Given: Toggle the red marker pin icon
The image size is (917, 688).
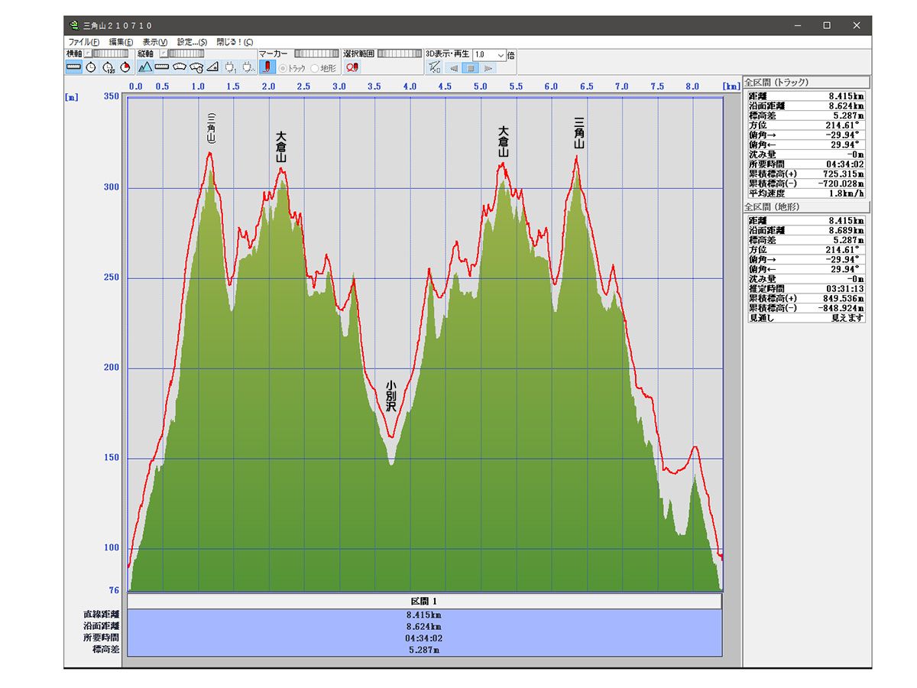Looking at the screenshot, I should click(267, 67).
